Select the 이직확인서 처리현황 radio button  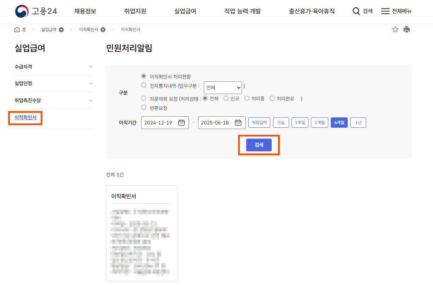pyautogui.click(x=144, y=75)
